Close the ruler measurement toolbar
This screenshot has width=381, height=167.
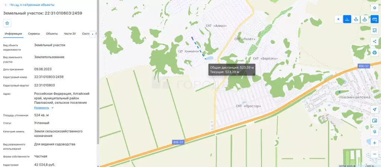click(x=374, y=19)
